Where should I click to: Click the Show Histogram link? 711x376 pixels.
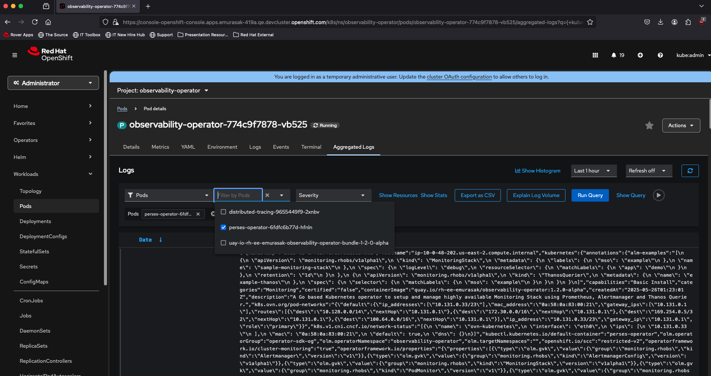[x=538, y=171]
